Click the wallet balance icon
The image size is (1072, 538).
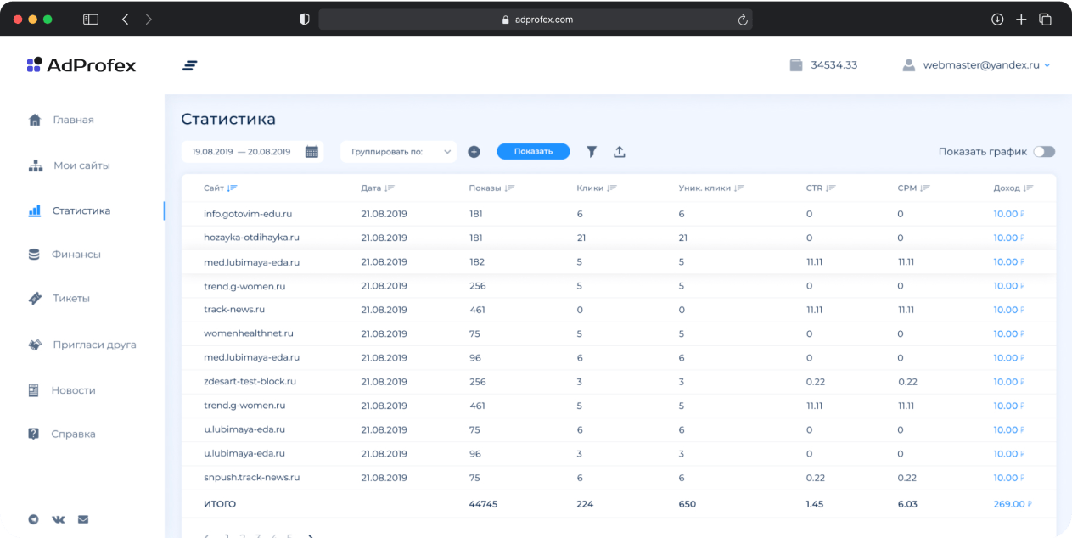pos(796,64)
